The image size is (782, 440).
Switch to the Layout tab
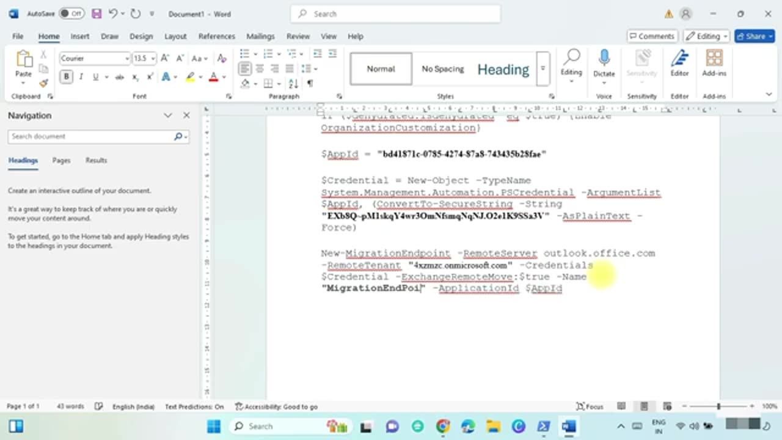coord(175,36)
